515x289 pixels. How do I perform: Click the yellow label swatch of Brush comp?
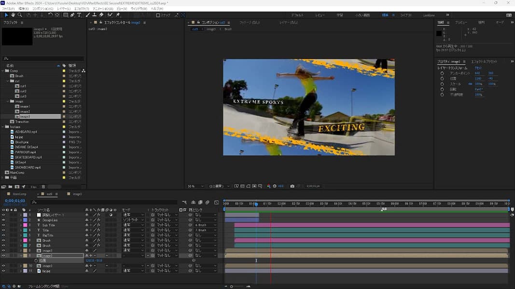tap(64, 76)
